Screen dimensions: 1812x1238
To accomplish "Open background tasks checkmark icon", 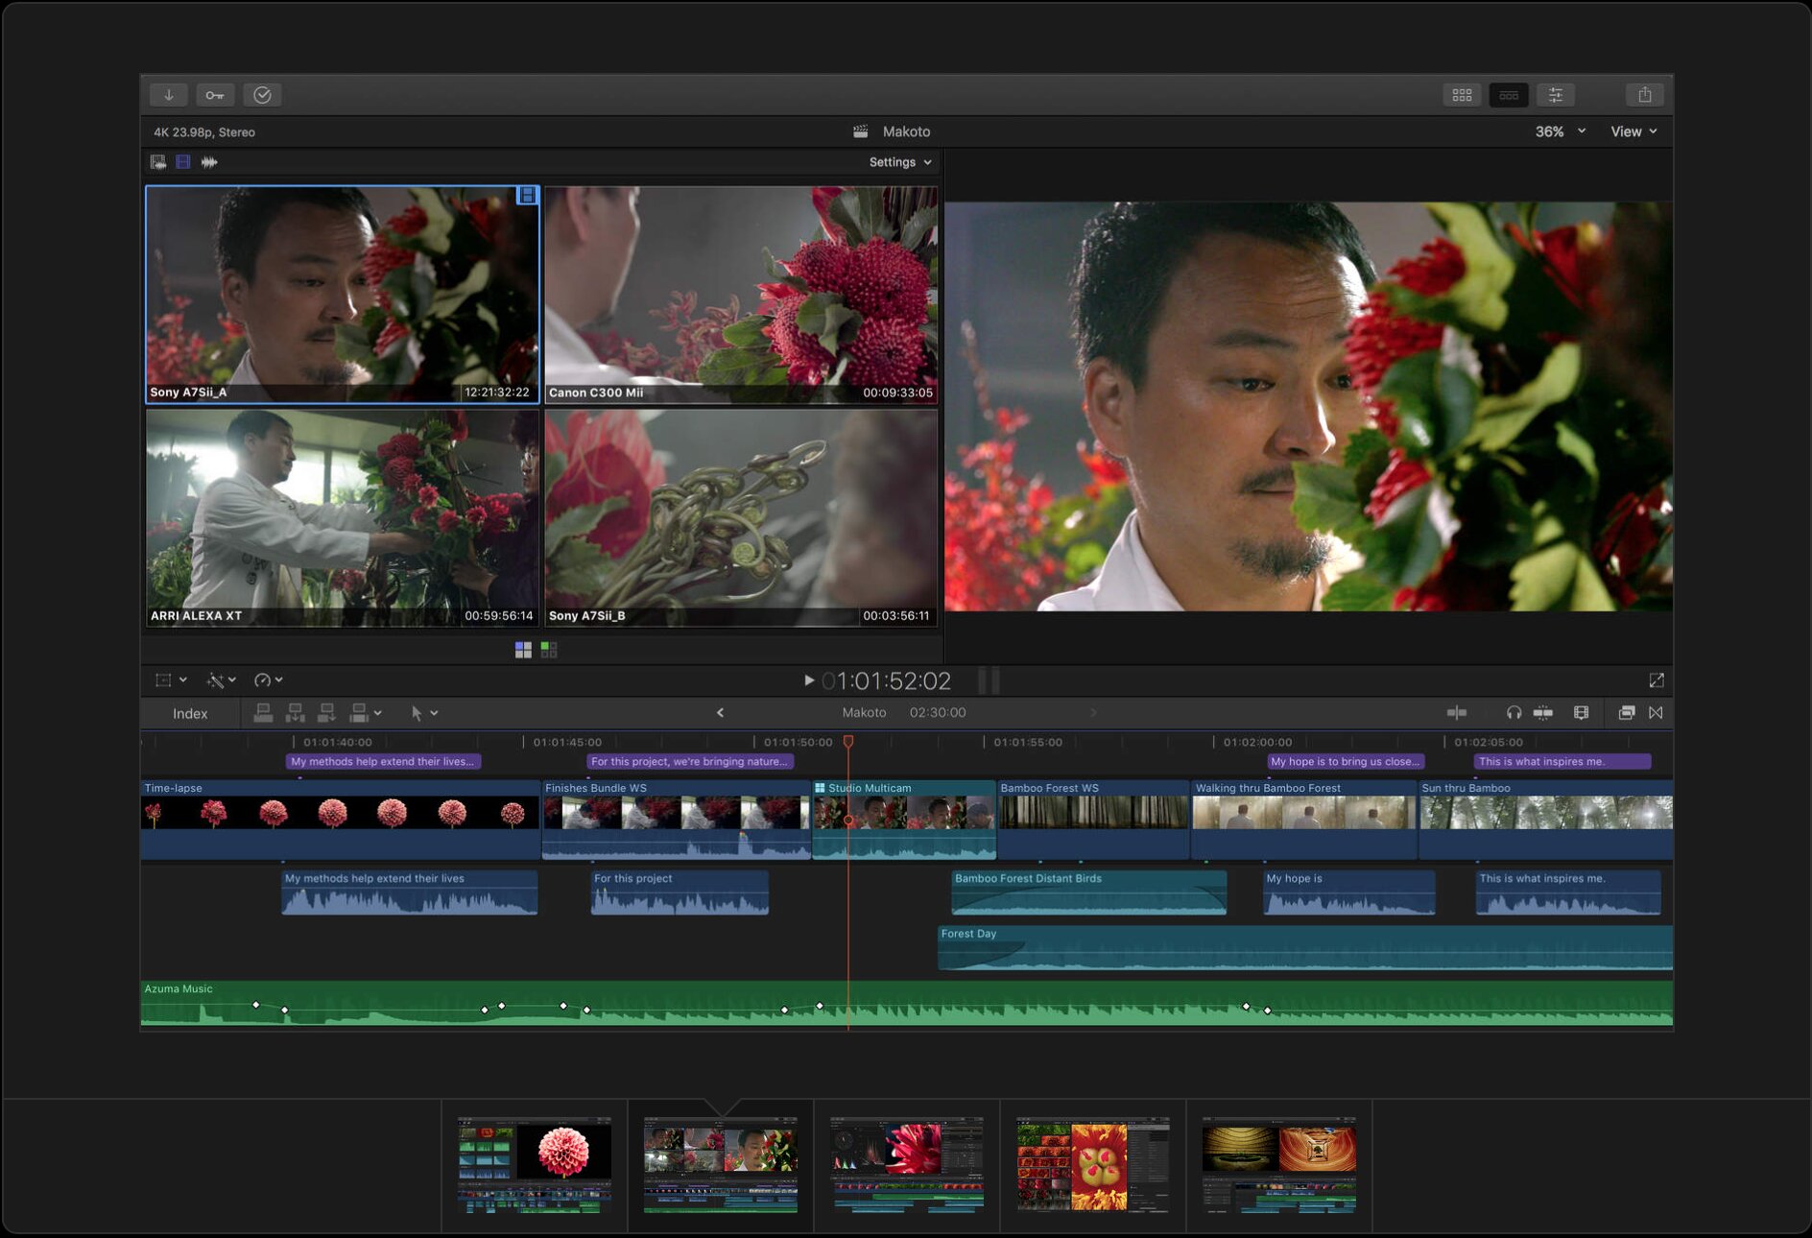I will (x=262, y=95).
